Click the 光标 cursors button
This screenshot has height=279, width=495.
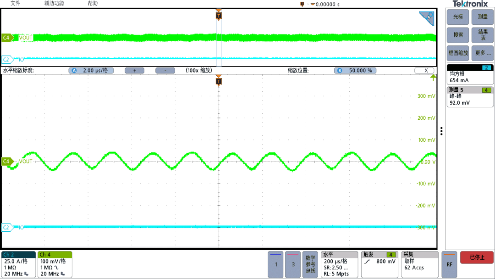point(458,17)
